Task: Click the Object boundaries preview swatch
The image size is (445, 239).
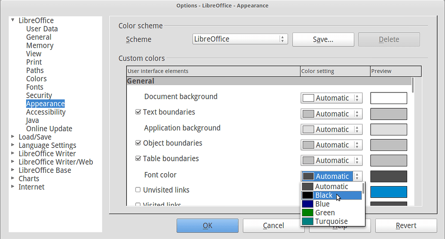Action: pyautogui.click(x=389, y=145)
